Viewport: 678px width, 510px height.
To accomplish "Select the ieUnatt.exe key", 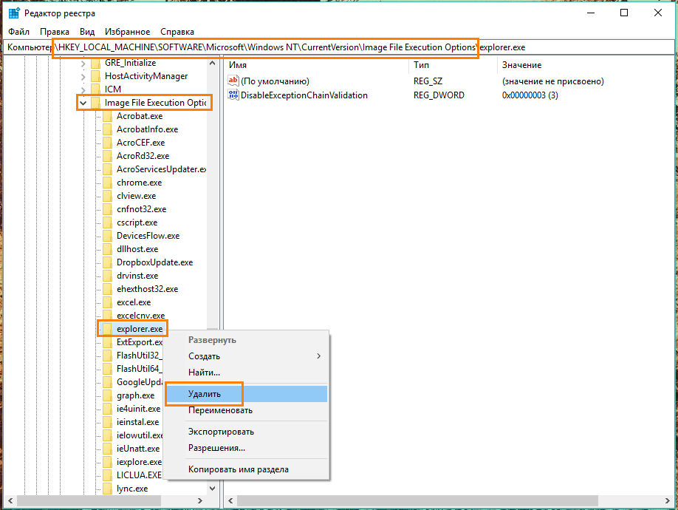I will [138, 449].
